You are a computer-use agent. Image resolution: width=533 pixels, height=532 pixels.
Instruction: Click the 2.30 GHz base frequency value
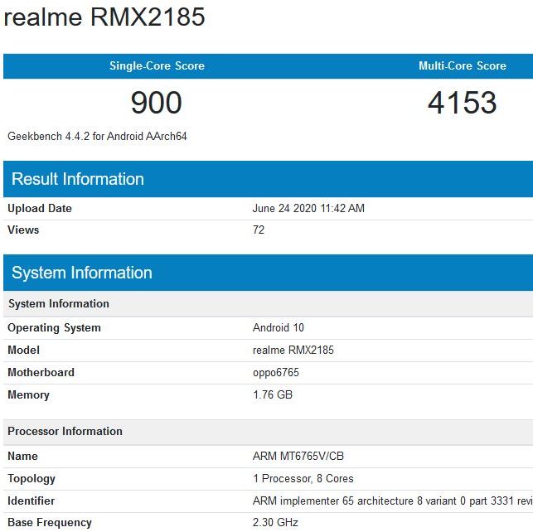tap(274, 523)
